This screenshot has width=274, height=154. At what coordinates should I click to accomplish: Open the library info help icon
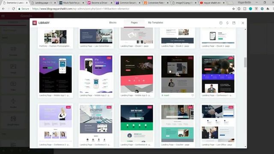coord(221,23)
